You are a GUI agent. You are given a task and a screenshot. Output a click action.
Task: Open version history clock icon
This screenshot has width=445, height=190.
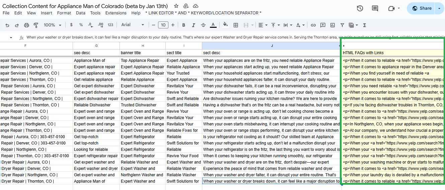point(360,8)
